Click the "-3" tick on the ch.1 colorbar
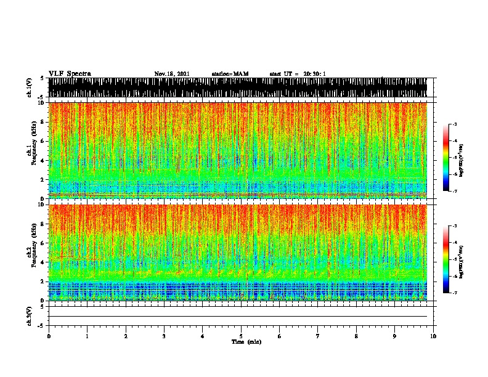This screenshot has width=488, height=377. pyautogui.click(x=454, y=124)
